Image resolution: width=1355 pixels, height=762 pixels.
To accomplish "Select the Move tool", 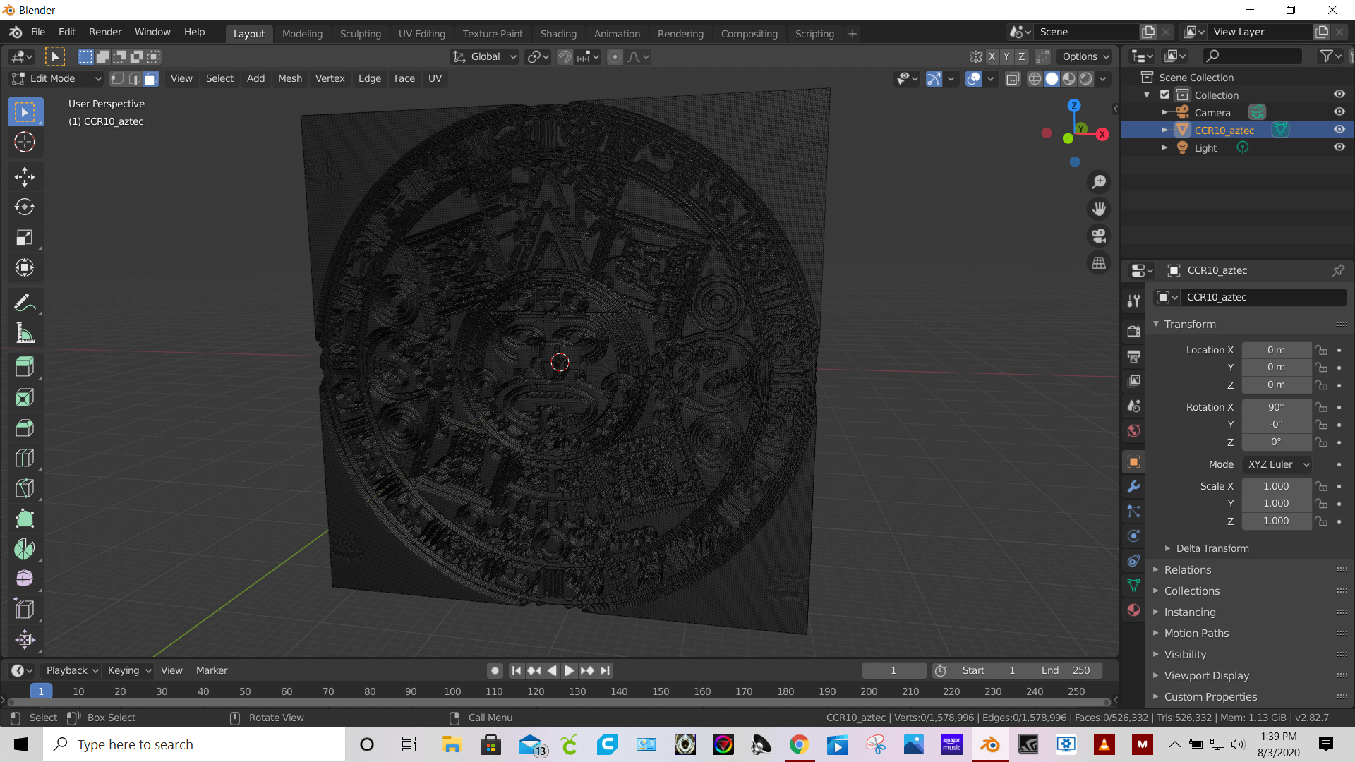I will point(25,176).
